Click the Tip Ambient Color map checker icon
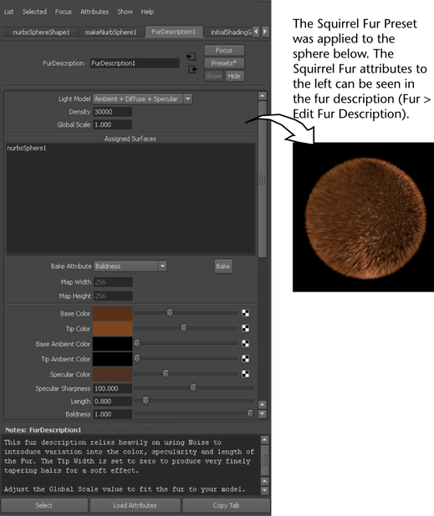 (246, 358)
